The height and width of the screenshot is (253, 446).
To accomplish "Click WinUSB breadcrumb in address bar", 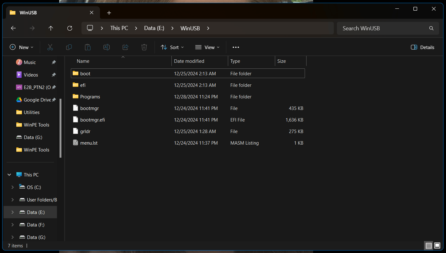I will point(190,28).
